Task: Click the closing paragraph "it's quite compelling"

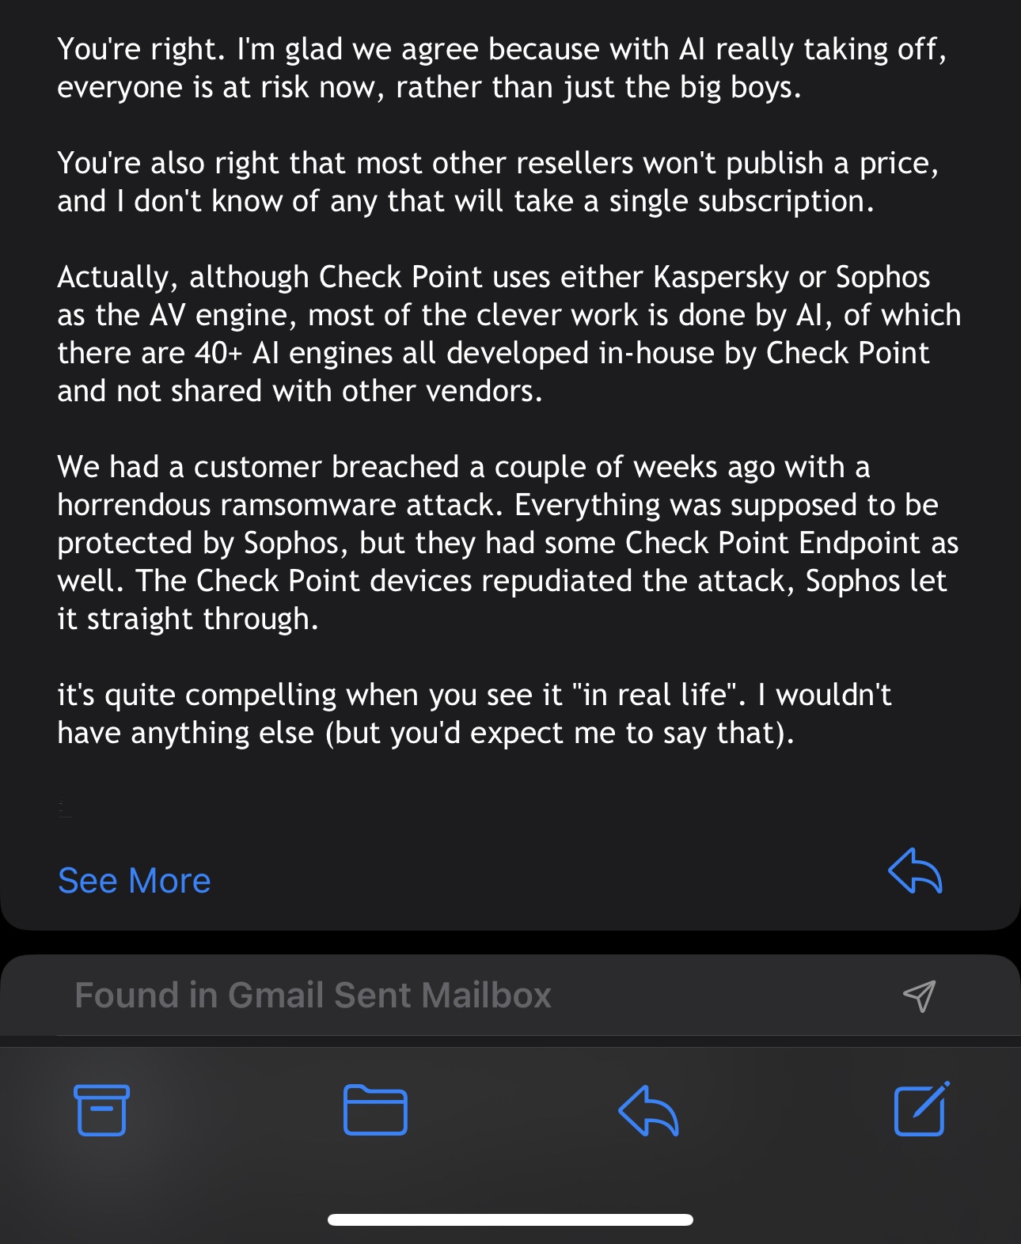Action: click(x=473, y=714)
